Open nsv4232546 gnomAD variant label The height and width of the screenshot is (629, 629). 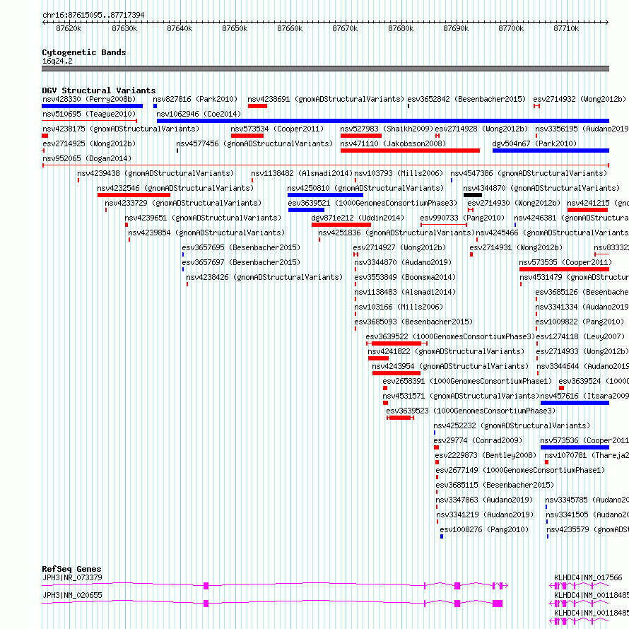(175, 188)
